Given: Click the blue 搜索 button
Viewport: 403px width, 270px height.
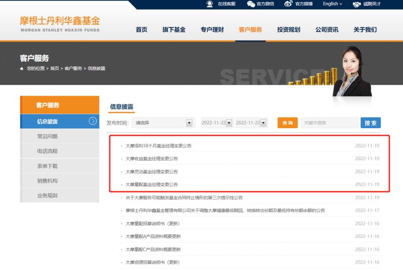Looking at the screenshot, I should tap(370, 123).
